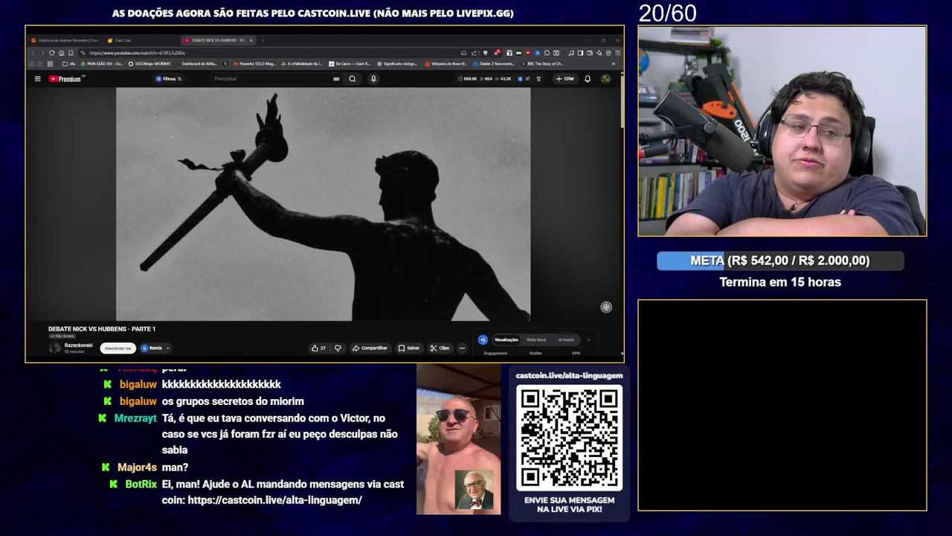Click the Criar create button
This screenshot has width=952, height=536.
tap(565, 79)
